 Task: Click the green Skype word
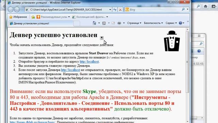(x=89, y=92)
